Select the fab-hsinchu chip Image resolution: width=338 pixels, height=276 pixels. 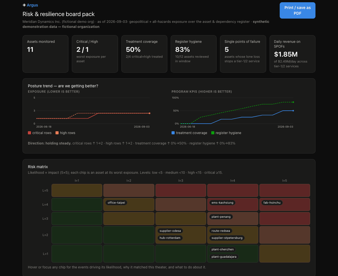pos(272,202)
